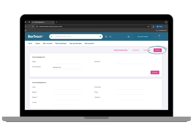Reload the page with browser refresh
Image resolution: width=193 pixels, height=136 pixels.
pos(33,26)
